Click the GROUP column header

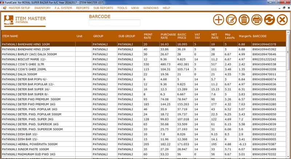tap(98, 36)
